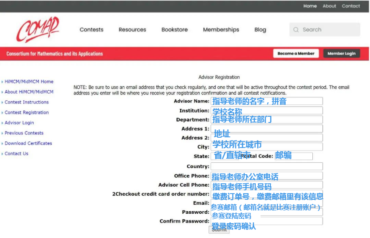Viewport: 370px width, 238px height.
Task: Open the Bookstore section
Action: pos(174,30)
